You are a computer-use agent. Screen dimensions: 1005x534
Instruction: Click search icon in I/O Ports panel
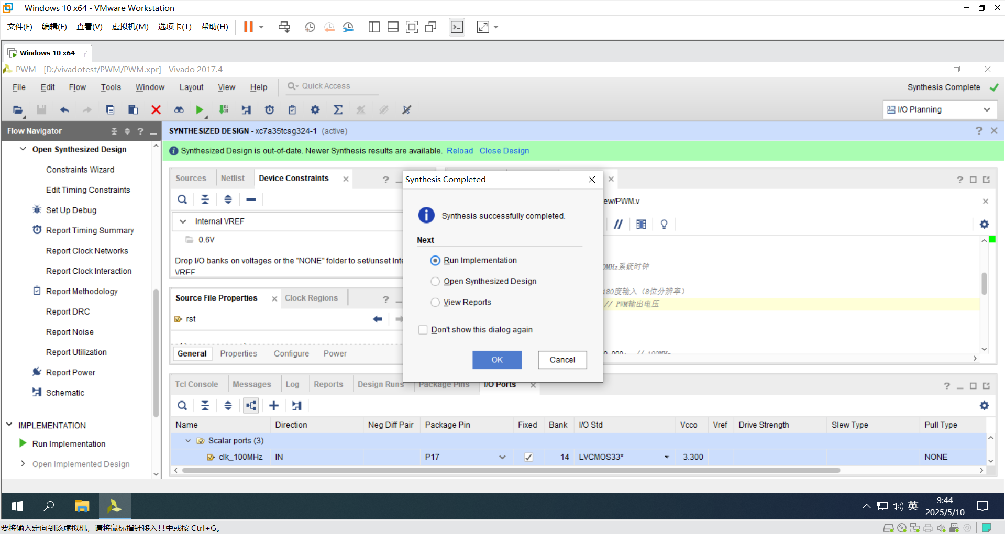[x=182, y=406]
